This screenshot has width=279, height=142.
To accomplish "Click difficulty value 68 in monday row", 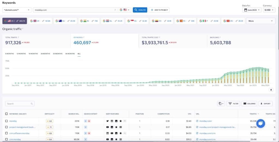I will click(50, 121).
